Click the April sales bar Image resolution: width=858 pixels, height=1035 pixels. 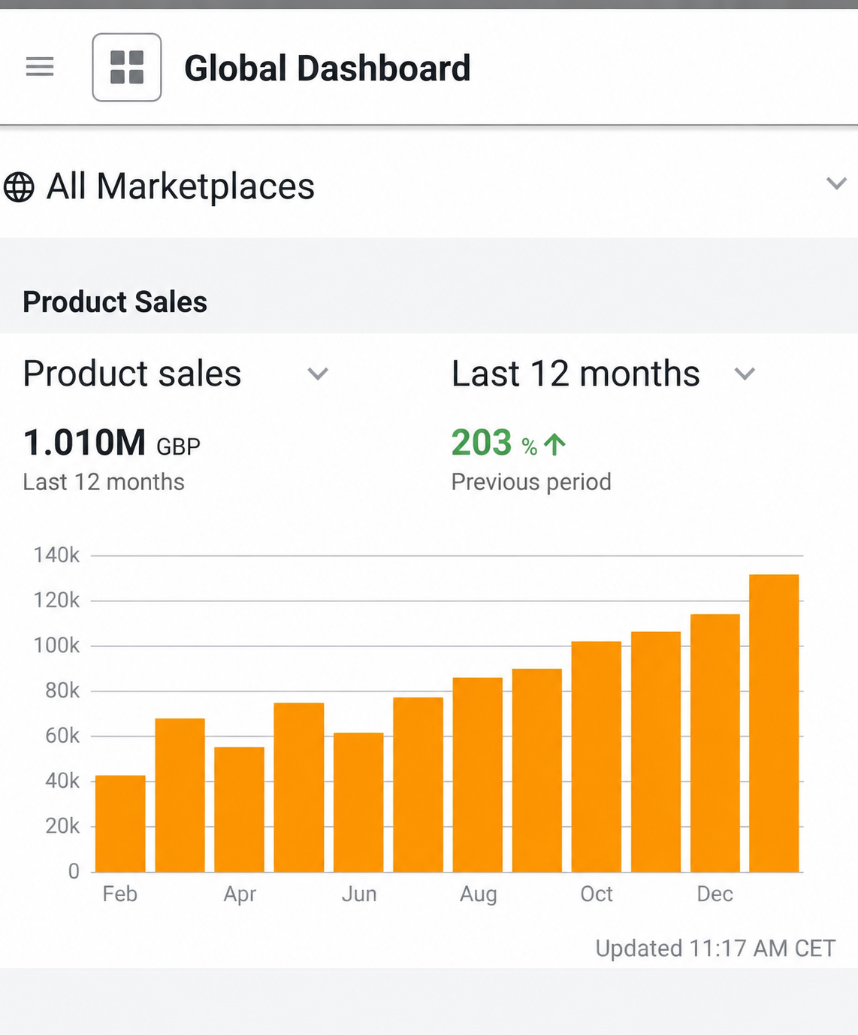239,810
